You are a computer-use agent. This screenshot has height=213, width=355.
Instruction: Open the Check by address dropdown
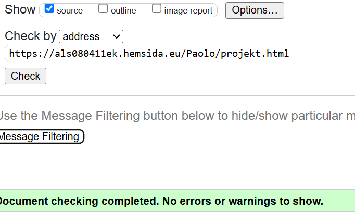click(91, 36)
